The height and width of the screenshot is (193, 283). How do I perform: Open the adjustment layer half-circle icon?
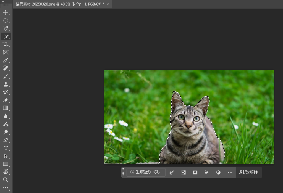click(218, 172)
